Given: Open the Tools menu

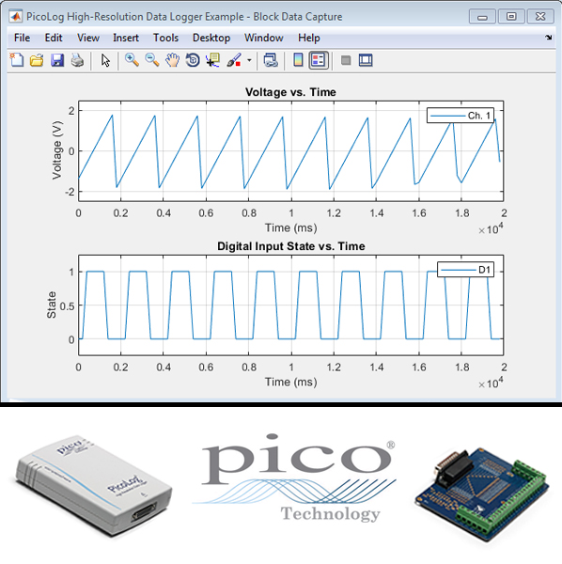Looking at the screenshot, I should 165,38.
